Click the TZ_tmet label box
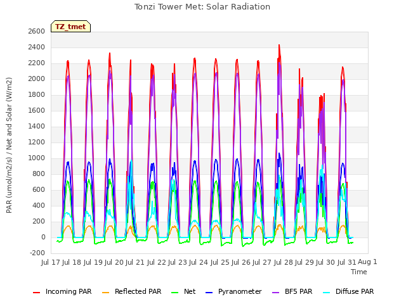The width and height of the screenshot is (406, 304). (70, 27)
